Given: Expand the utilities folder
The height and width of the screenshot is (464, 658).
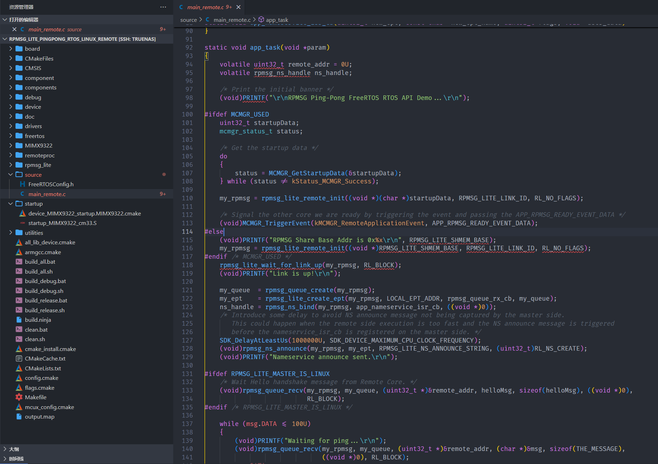Looking at the screenshot, I should pyautogui.click(x=11, y=233).
